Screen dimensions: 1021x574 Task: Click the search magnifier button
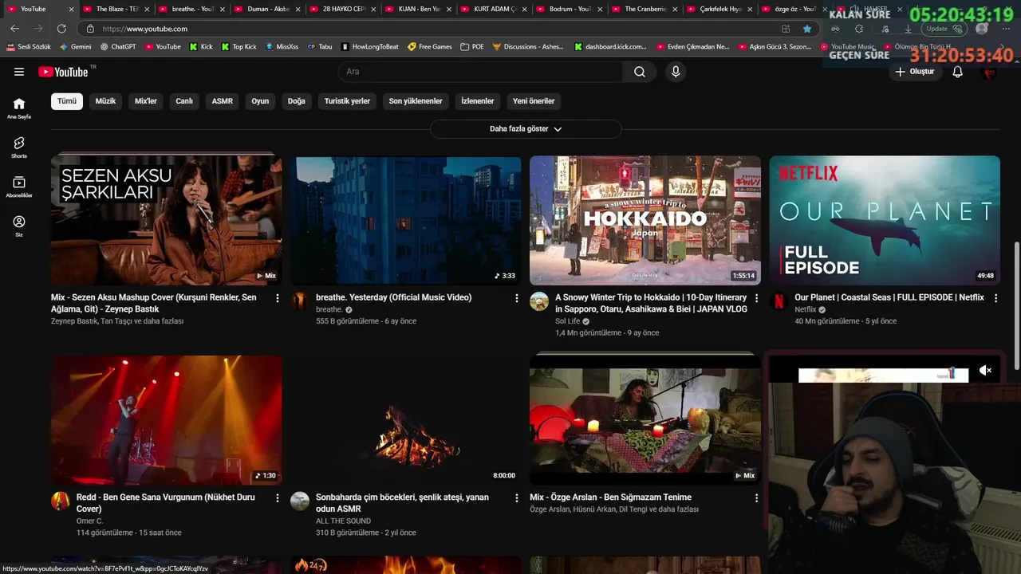[x=640, y=72]
